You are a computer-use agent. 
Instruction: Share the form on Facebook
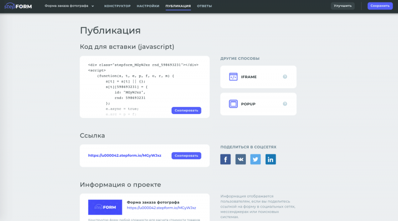pyautogui.click(x=225, y=159)
